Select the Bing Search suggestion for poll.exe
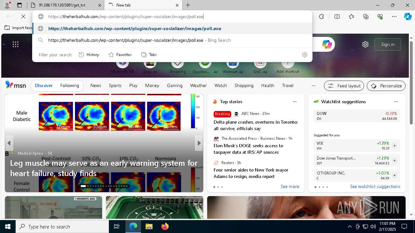Image resolution: width=415 pixels, height=233 pixels. click(x=172, y=40)
